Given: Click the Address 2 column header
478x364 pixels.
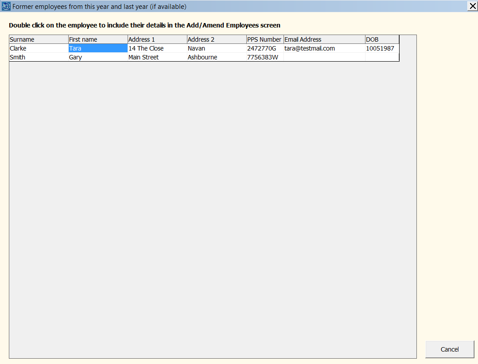Looking at the screenshot, I should 217,39.
